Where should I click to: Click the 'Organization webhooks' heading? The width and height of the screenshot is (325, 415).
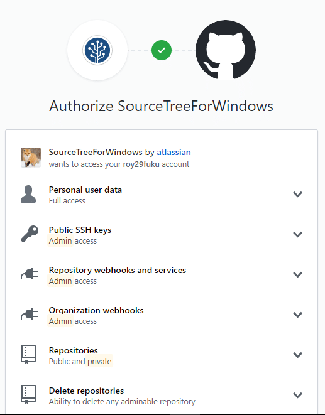click(96, 310)
